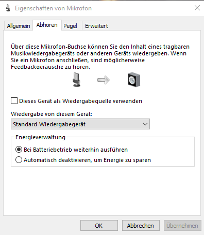
Task: Click the microphone illustration above the checkbox
Action: tap(76, 80)
